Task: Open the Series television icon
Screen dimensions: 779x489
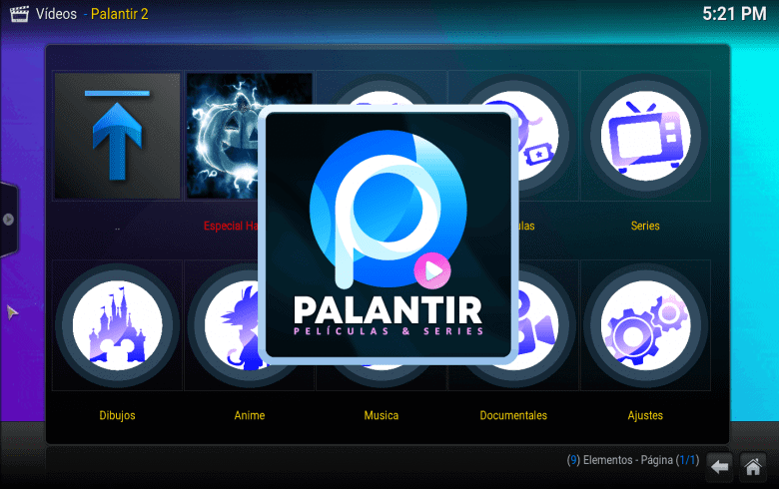Action: click(645, 136)
